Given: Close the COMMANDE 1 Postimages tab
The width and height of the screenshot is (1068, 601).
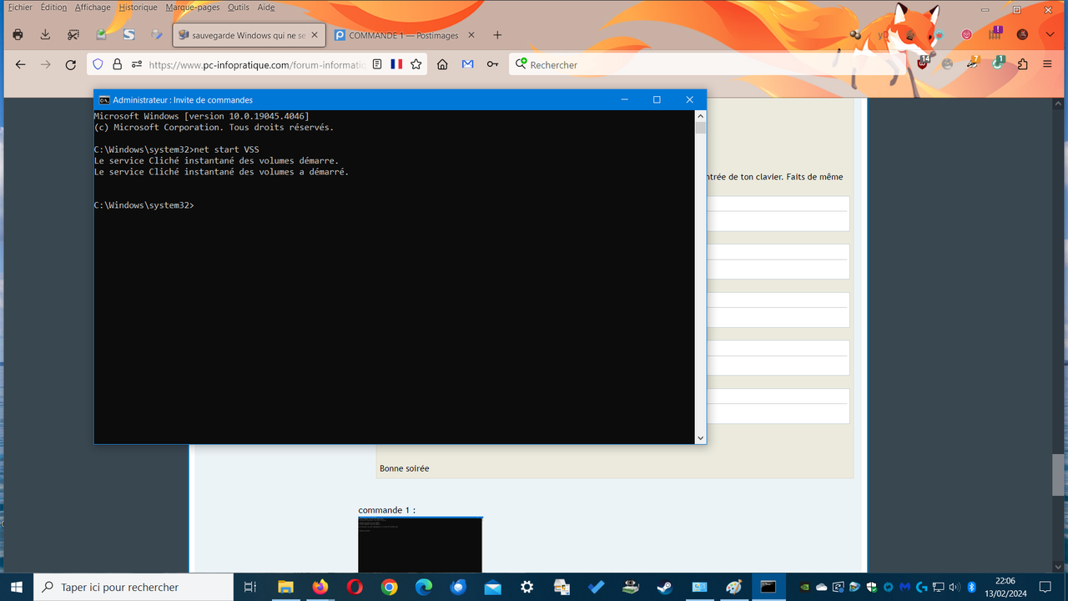Looking at the screenshot, I should pos(471,35).
